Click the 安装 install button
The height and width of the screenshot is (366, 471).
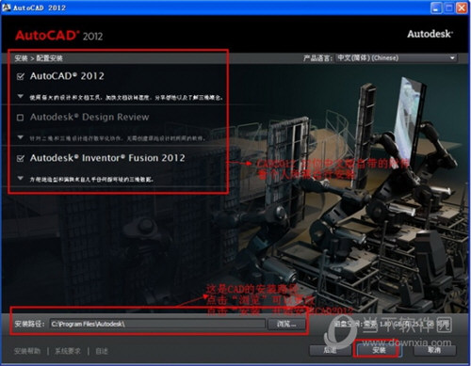[x=379, y=350]
